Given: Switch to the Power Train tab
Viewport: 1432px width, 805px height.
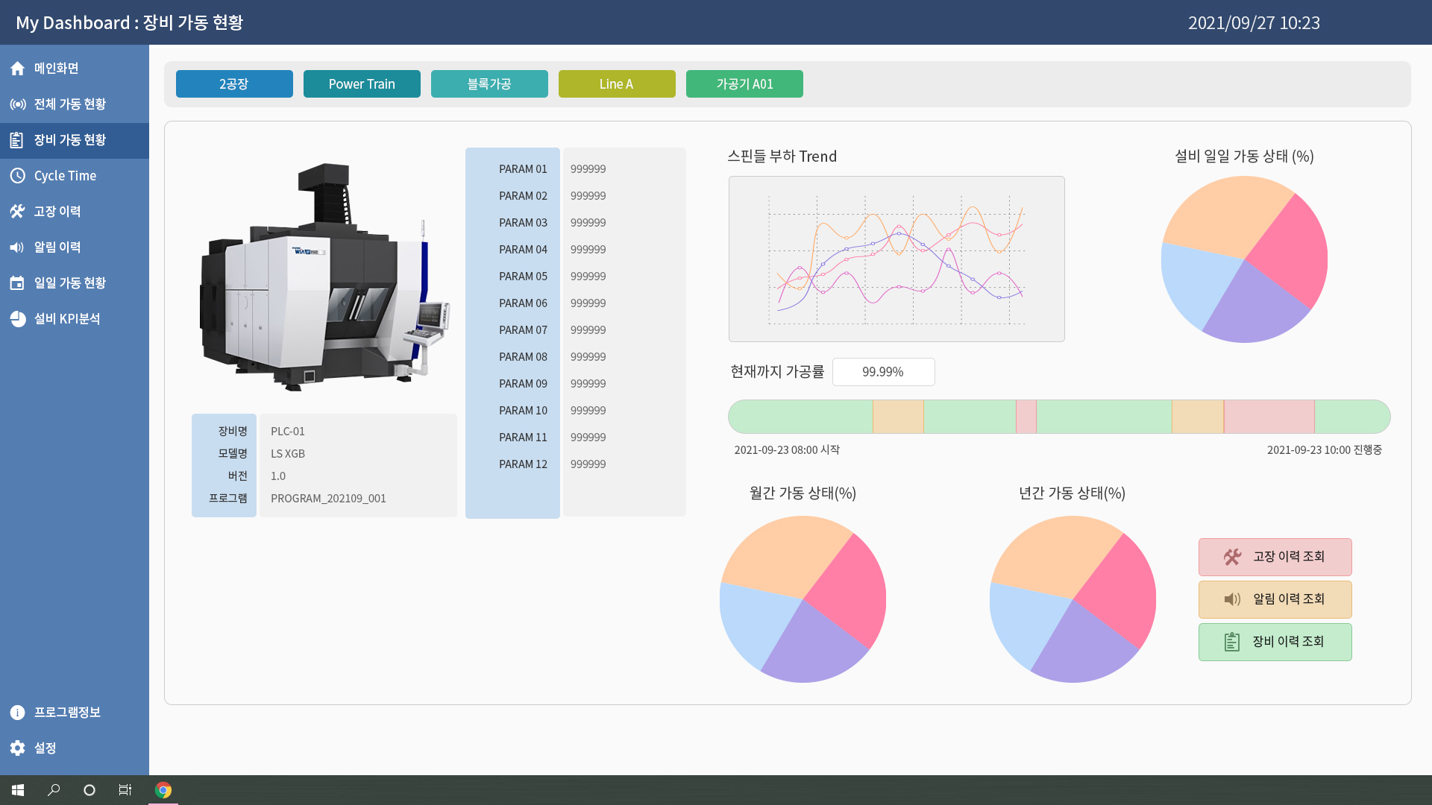Looking at the screenshot, I should pyautogui.click(x=362, y=84).
